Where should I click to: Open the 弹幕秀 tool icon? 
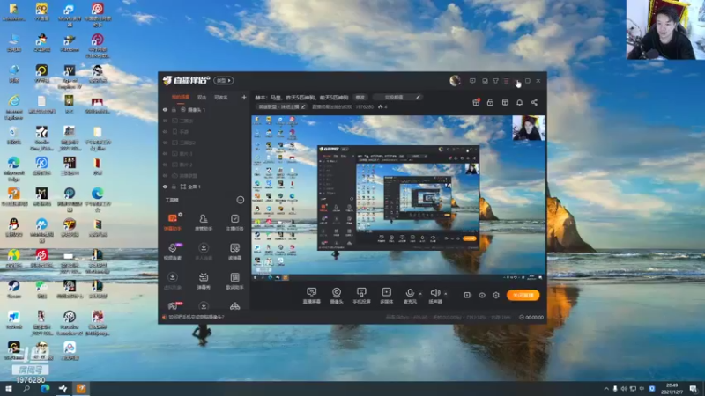(204, 281)
